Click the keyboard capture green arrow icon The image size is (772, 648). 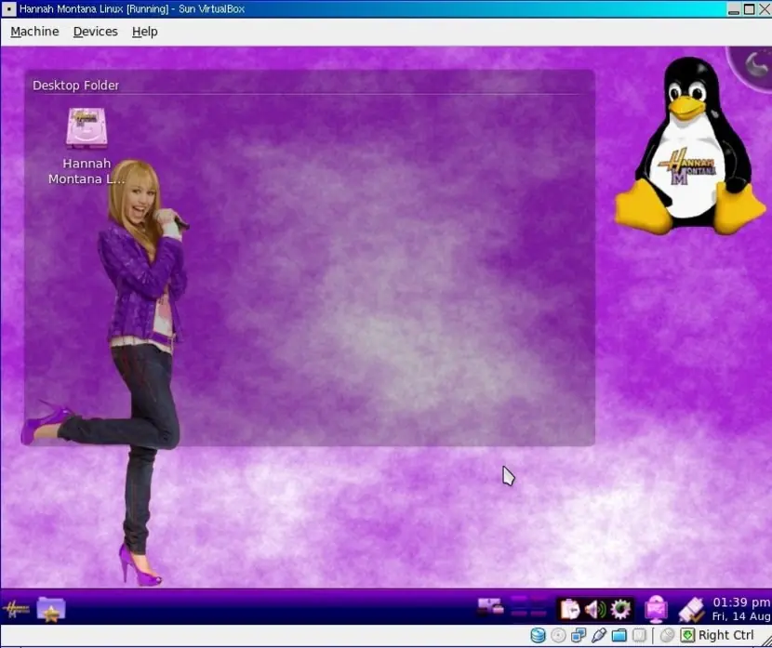[687, 635]
